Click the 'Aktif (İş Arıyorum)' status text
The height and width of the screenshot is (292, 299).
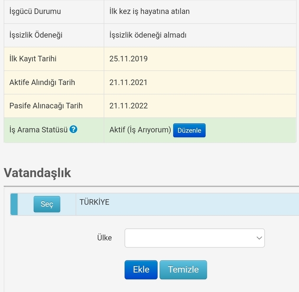coord(140,130)
